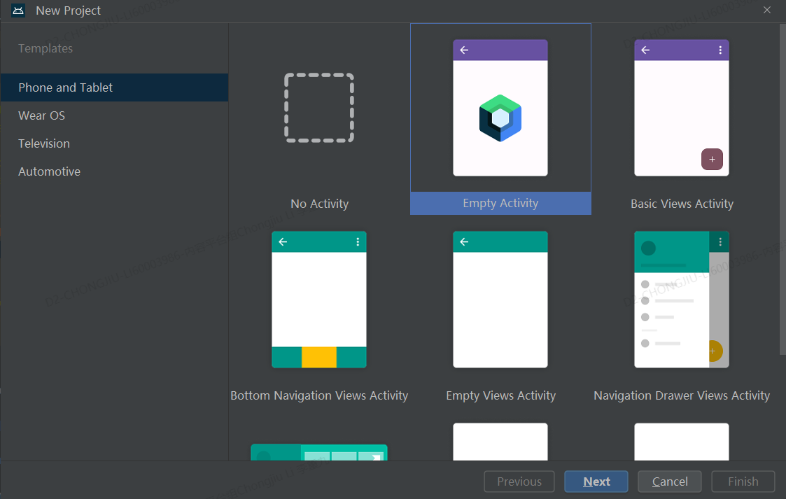
Task: Click the Empty Activity label
Action: coord(500,204)
